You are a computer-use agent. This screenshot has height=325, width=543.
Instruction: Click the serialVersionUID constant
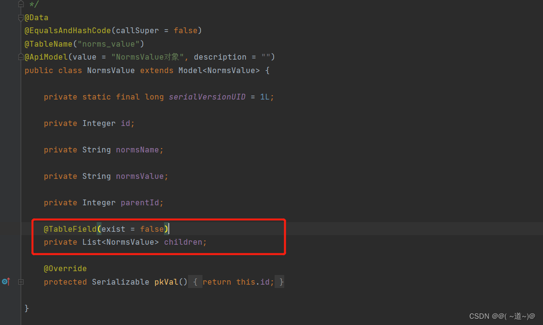pos(207,97)
